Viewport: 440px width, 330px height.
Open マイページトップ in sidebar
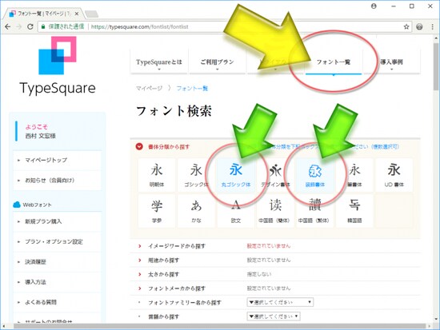[58, 160]
